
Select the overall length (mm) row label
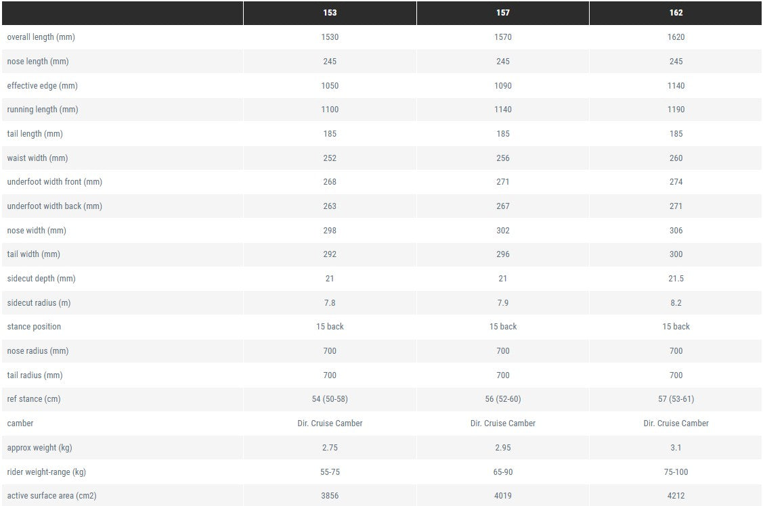point(41,37)
